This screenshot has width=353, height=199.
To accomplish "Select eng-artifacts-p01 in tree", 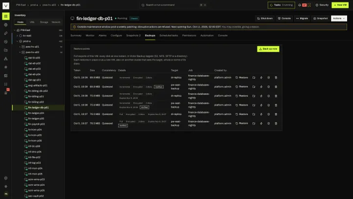I will coord(38,85).
